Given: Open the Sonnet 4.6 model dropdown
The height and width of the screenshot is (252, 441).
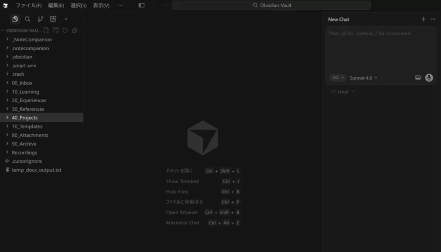Looking at the screenshot, I should (363, 78).
